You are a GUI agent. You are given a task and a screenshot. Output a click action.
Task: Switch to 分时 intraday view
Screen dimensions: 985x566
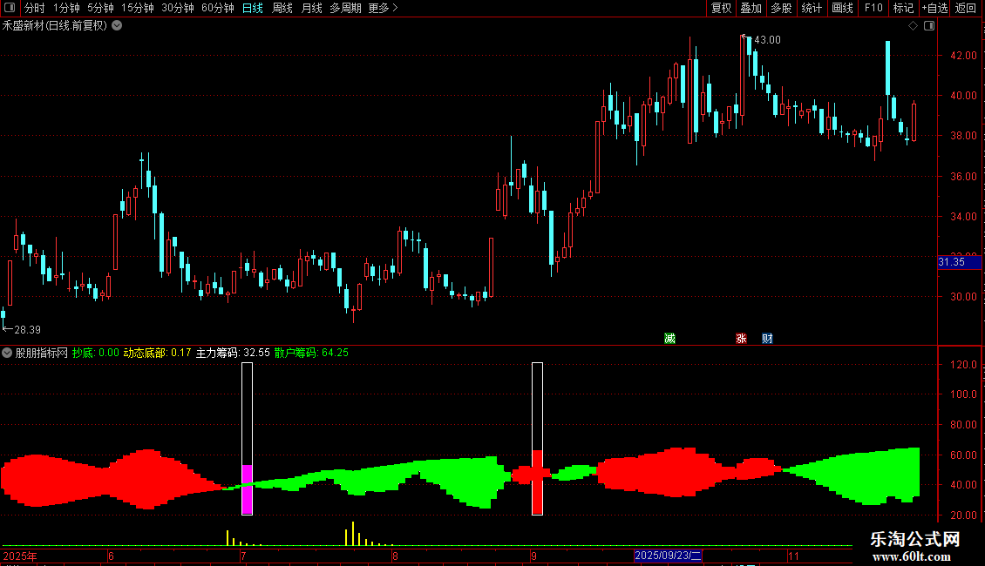(x=35, y=8)
